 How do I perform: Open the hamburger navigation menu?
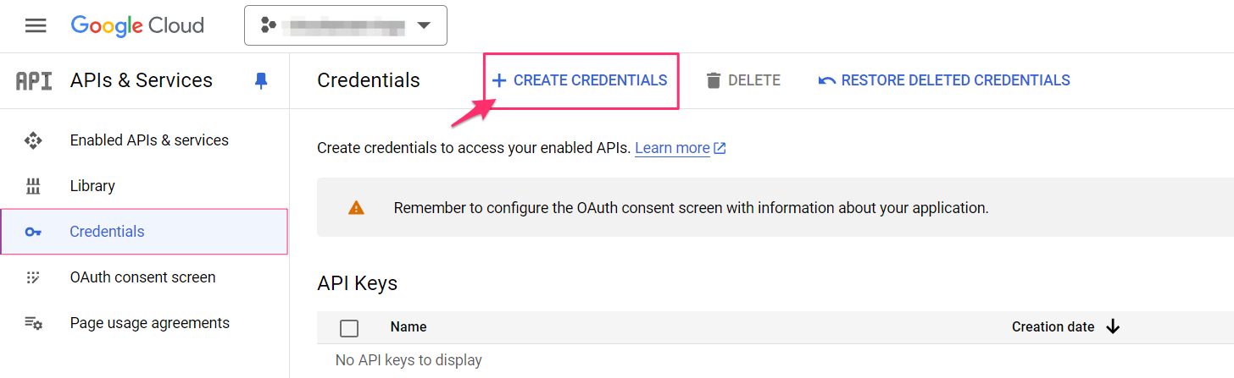pyautogui.click(x=36, y=25)
